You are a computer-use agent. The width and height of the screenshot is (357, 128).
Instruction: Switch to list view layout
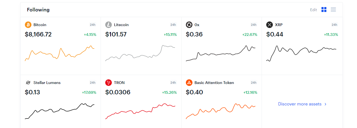click(x=333, y=10)
